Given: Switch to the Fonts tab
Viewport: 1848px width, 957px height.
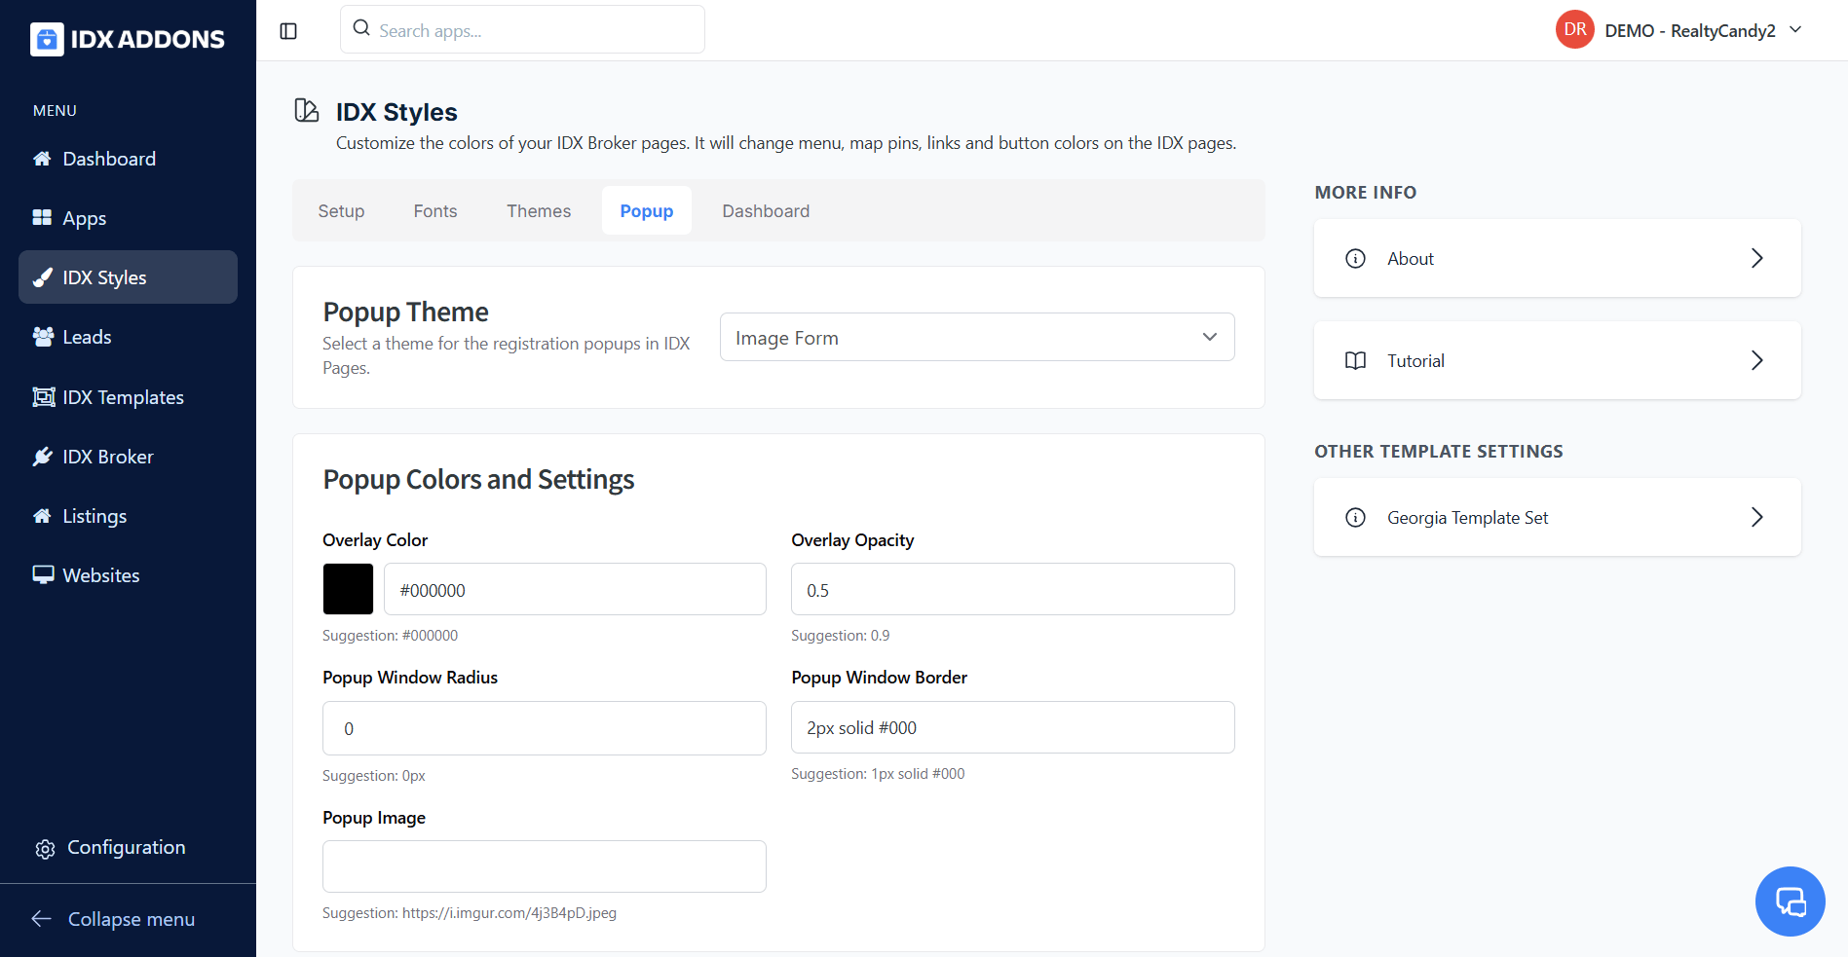Looking at the screenshot, I should pos(435,211).
